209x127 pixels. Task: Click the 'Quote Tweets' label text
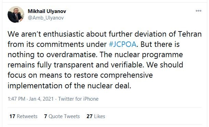pyautogui.click(x=64, y=116)
